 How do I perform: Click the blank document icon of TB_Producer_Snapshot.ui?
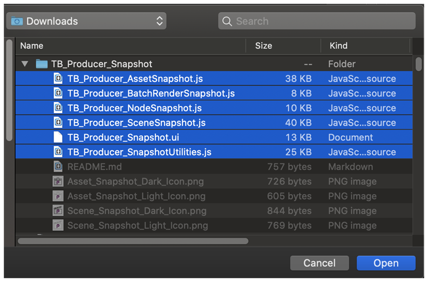point(58,137)
